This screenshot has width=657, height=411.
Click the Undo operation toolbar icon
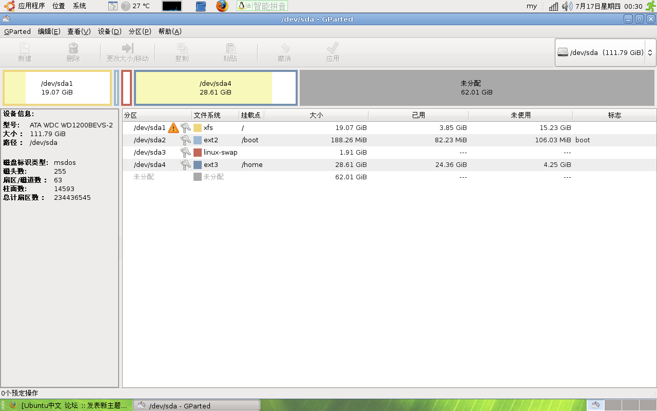coord(284,48)
